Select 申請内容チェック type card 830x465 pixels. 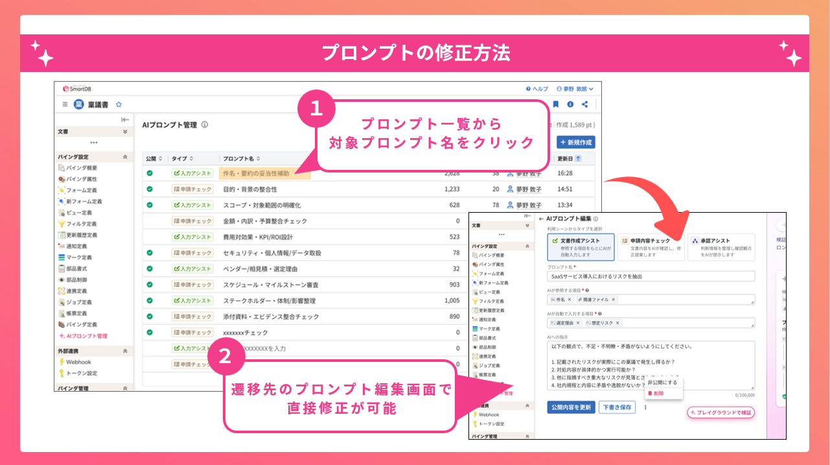pyautogui.click(x=651, y=247)
